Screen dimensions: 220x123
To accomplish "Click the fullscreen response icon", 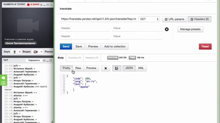I will (106, 68).
